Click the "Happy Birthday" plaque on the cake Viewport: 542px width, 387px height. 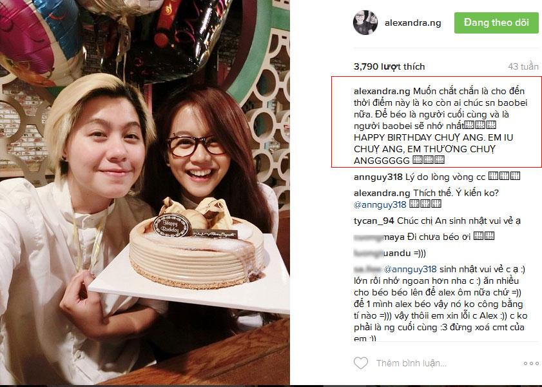(x=172, y=226)
